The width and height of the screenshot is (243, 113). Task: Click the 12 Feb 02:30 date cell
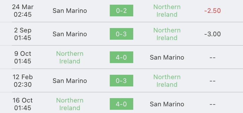[x=23, y=81]
